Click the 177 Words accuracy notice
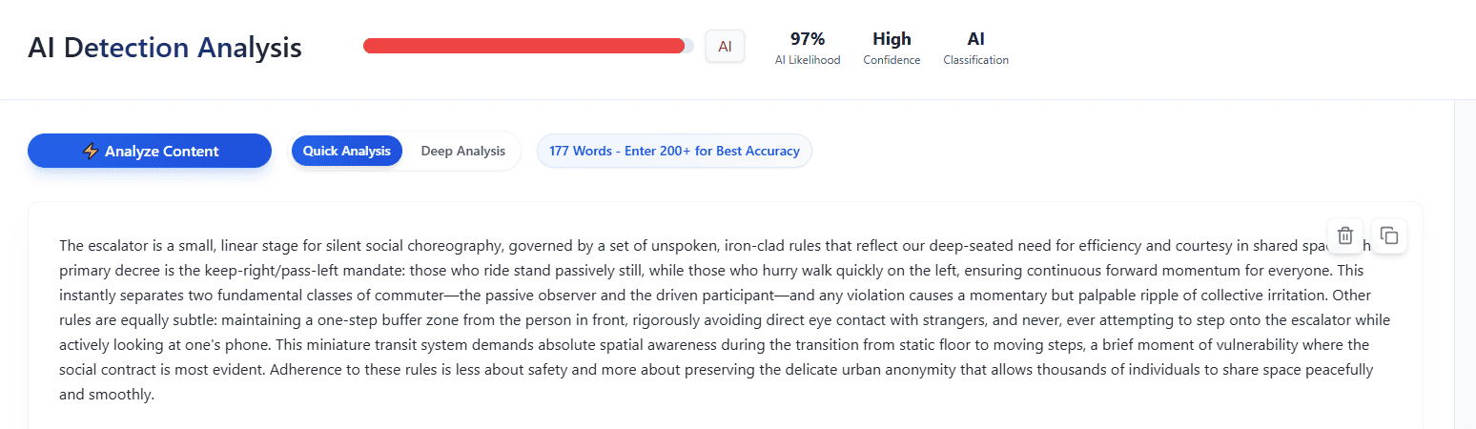 (674, 151)
